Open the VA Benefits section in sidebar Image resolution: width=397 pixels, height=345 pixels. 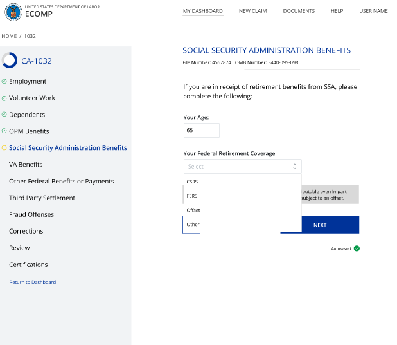coord(26,165)
